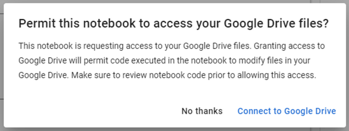The height and width of the screenshot is (131, 349).
Task: Click the gray strip right of the dialog
Action: 348,67
